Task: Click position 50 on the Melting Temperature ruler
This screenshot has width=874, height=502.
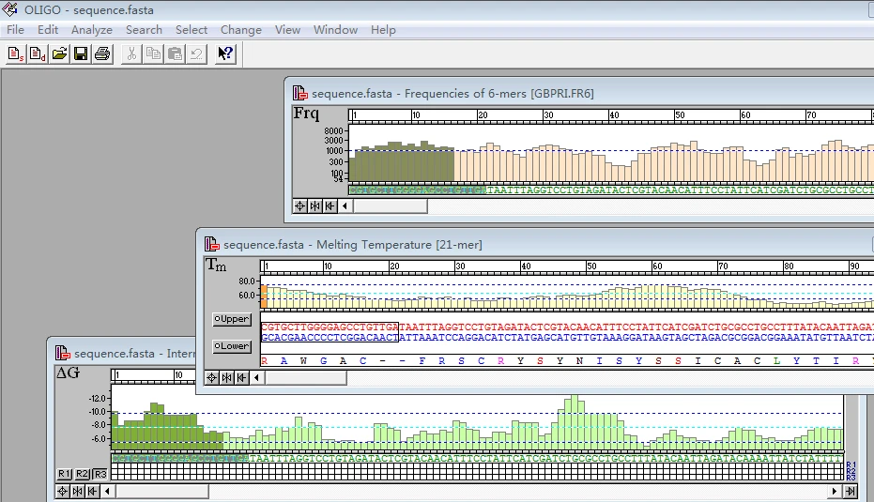Action: point(591,266)
